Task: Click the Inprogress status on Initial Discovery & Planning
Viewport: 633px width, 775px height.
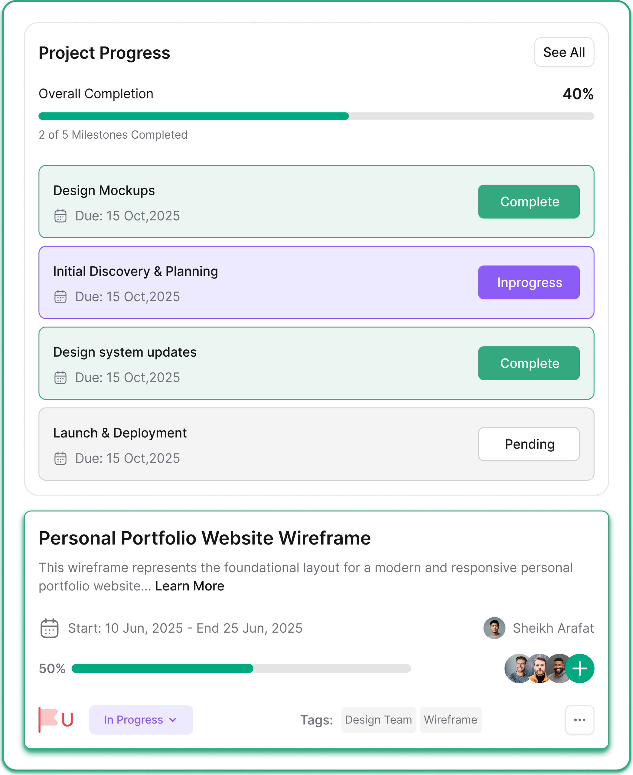Action: point(528,282)
